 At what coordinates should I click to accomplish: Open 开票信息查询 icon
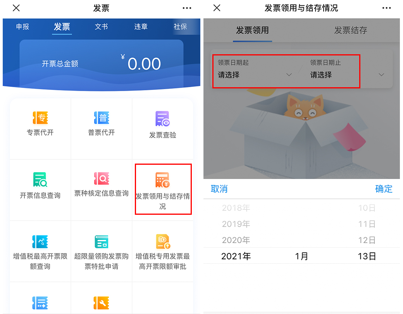coord(40,179)
